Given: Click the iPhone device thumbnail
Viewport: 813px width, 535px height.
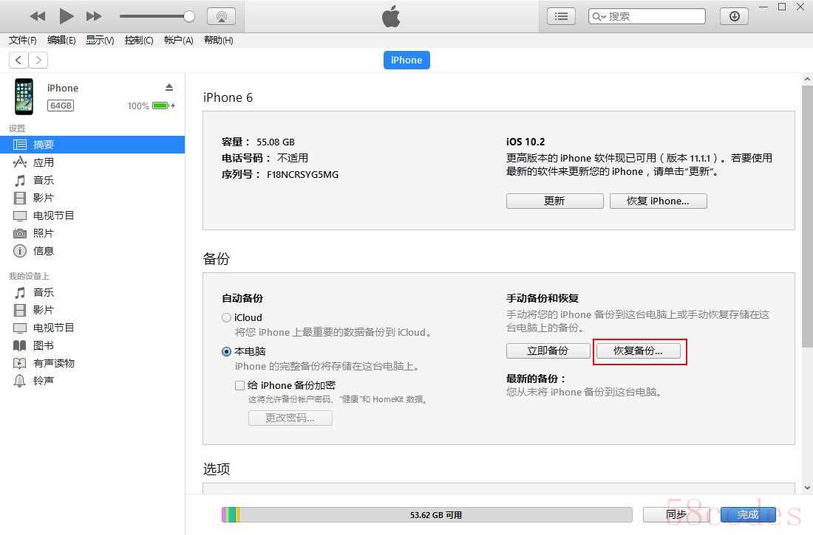Looking at the screenshot, I should (x=24, y=97).
